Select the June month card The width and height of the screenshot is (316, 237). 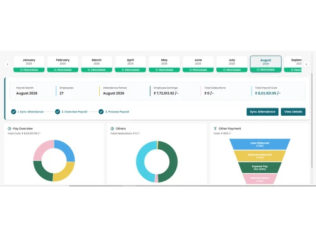[x=198, y=64]
